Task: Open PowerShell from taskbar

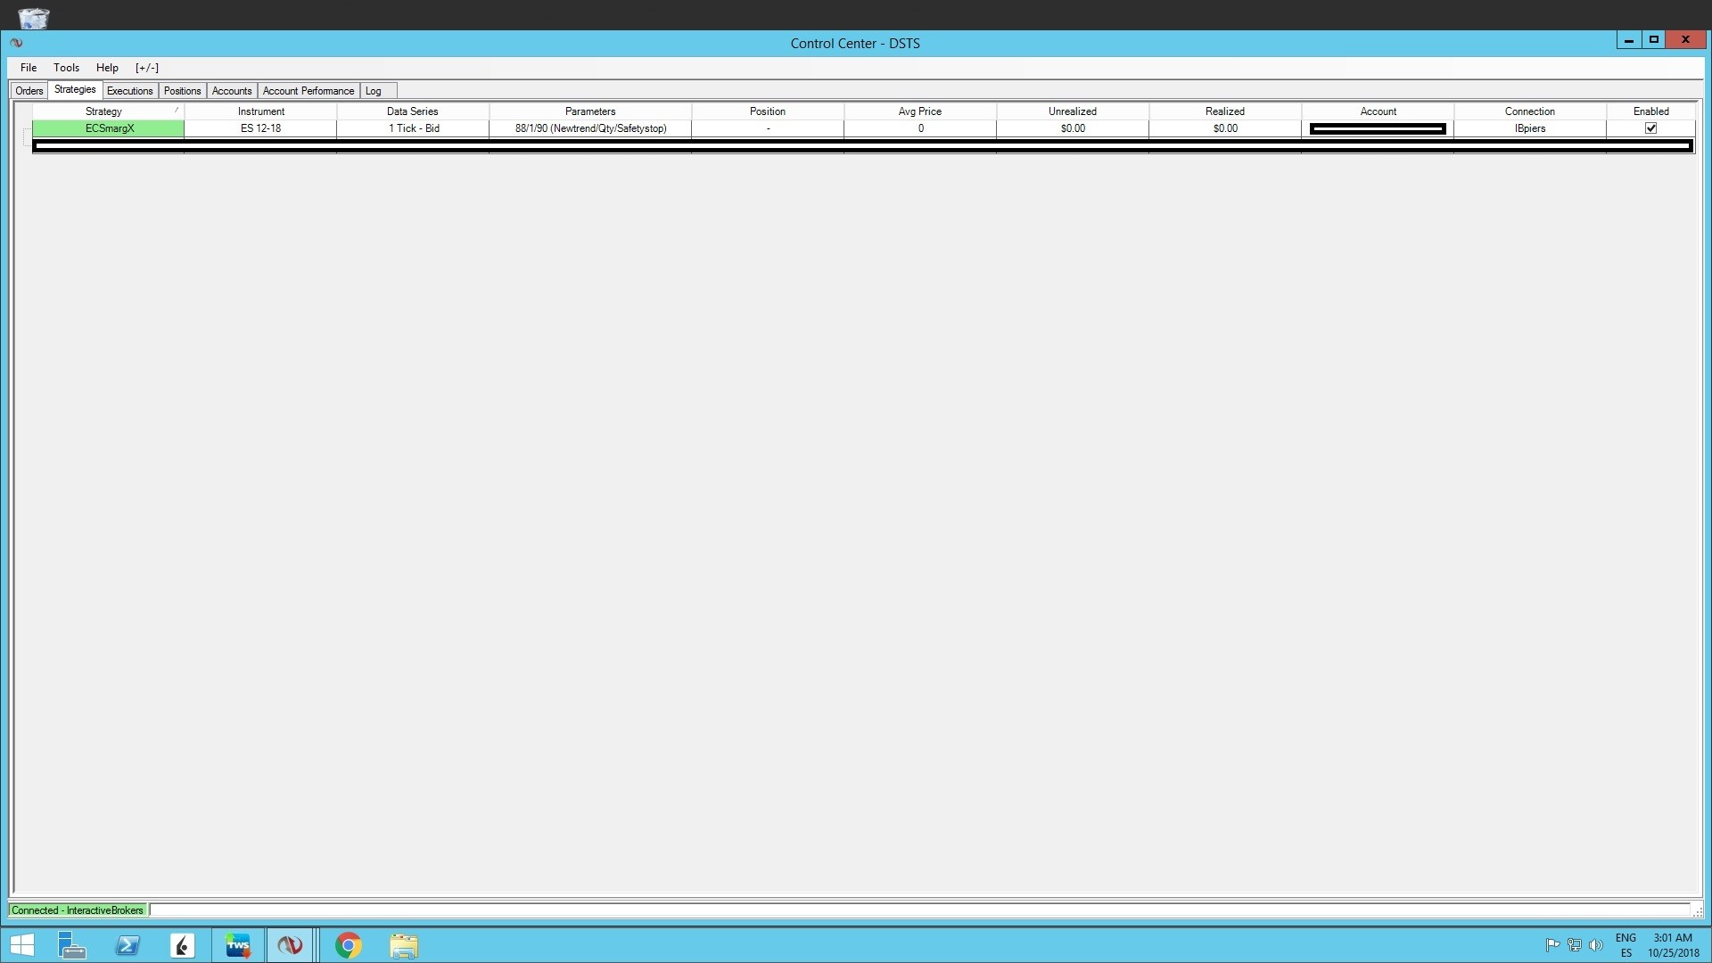Action: click(x=128, y=945)
